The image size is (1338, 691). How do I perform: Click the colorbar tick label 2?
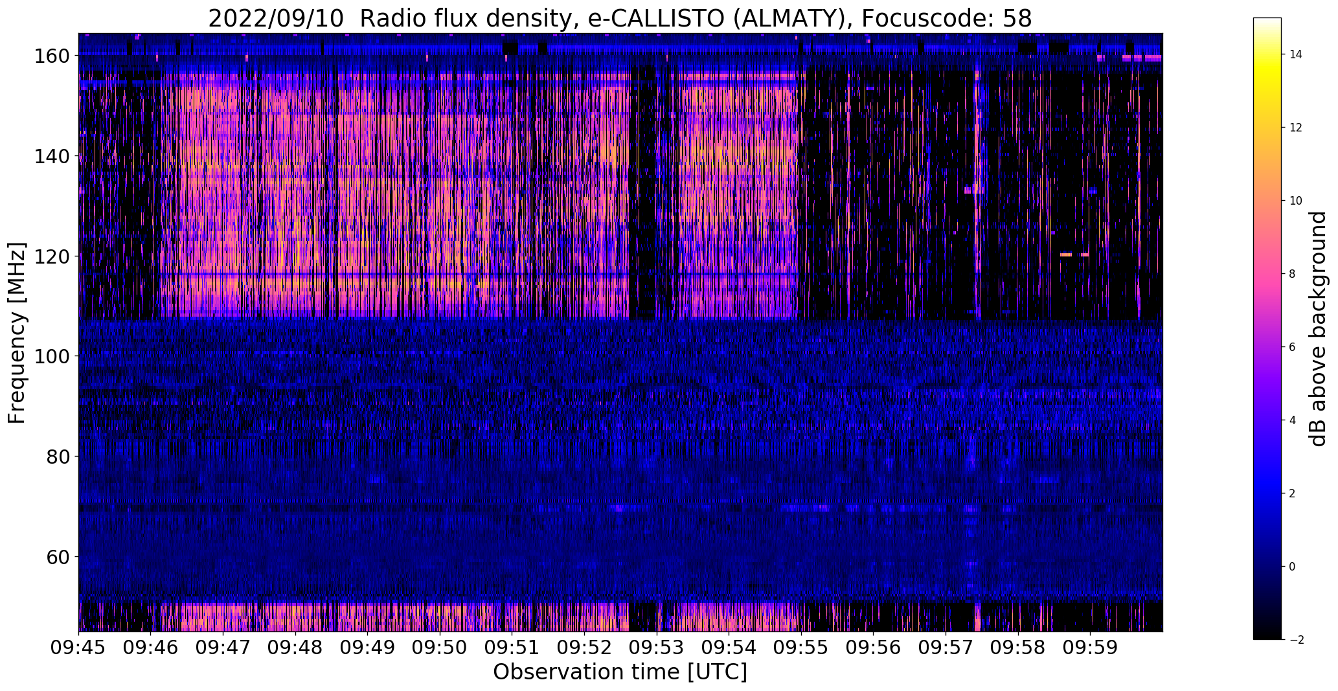1293,493
